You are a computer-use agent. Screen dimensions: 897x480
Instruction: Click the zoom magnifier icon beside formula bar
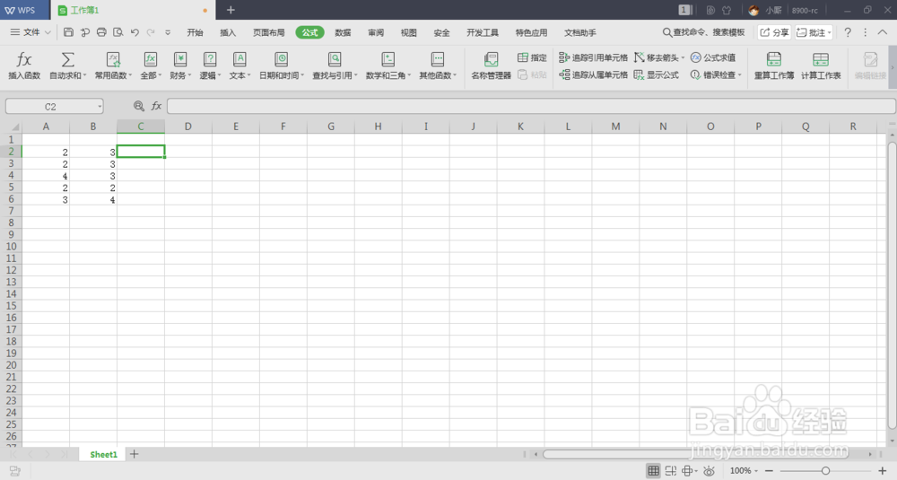coord(138,106)
